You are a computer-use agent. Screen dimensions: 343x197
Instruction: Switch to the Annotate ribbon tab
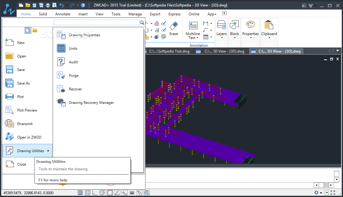coord(62,14)
